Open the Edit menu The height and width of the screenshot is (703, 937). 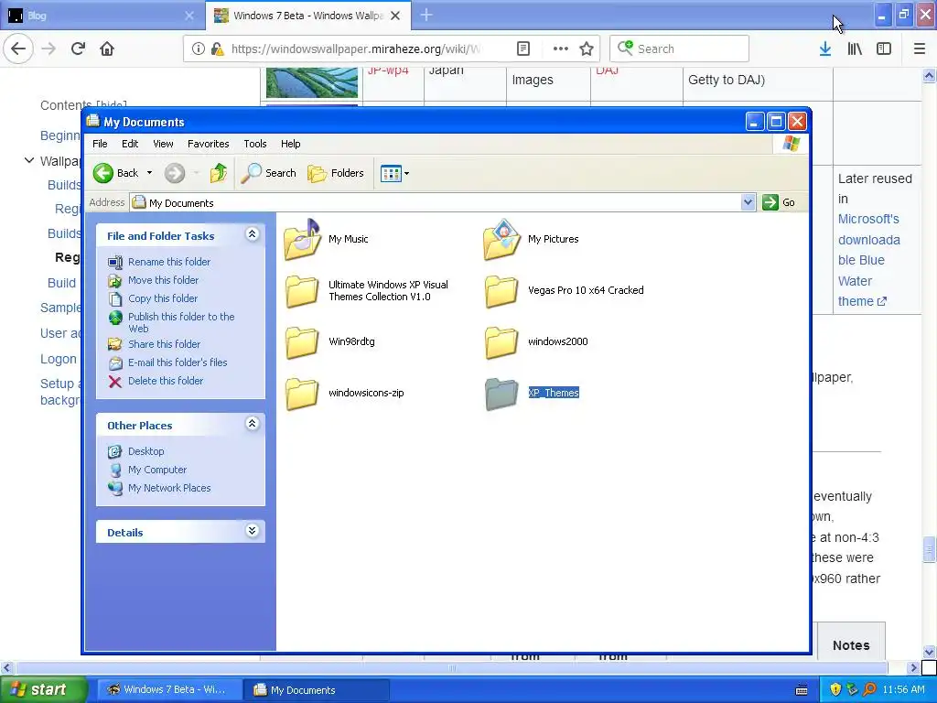[130, 144]
